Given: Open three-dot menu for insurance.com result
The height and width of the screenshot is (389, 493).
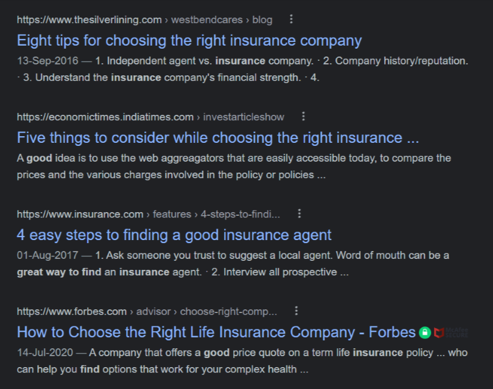Looking at the screenshot, I should 299,214.
